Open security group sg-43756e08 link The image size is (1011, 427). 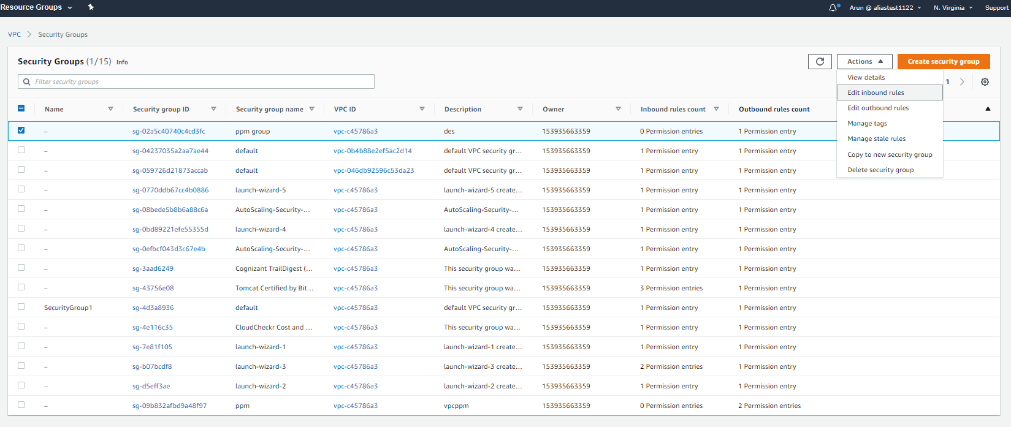point(153,288)
